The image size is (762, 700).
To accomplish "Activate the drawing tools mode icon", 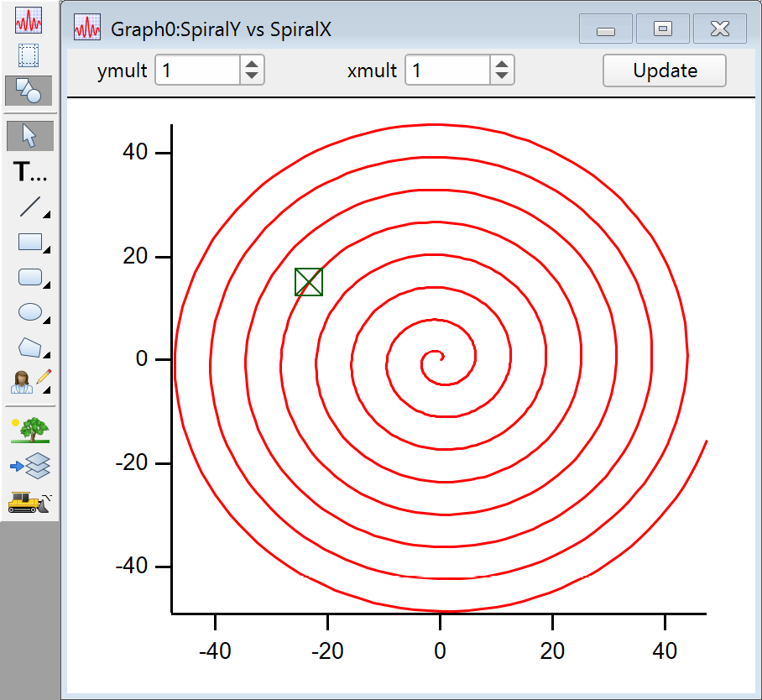I will click(x=29, y=91).
